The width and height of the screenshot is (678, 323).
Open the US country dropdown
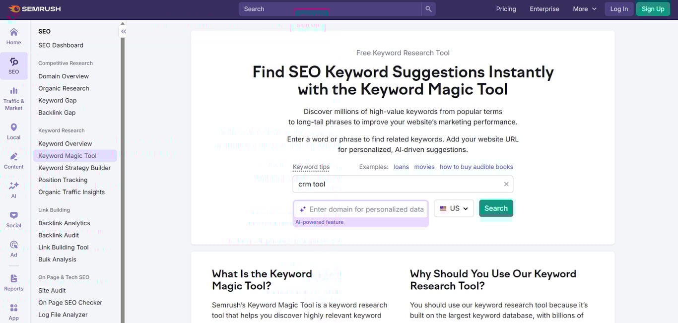click(x=454, y=208)
